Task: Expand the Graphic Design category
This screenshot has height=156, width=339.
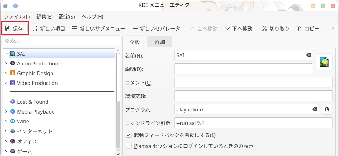Action: click(x=6, y=73)
